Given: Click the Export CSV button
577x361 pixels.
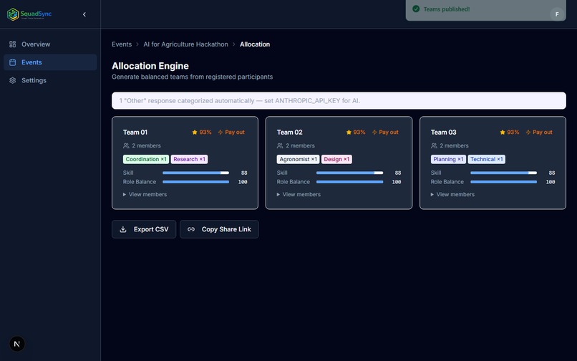Looking at the screenshot, I should click(x=144, y=229).
